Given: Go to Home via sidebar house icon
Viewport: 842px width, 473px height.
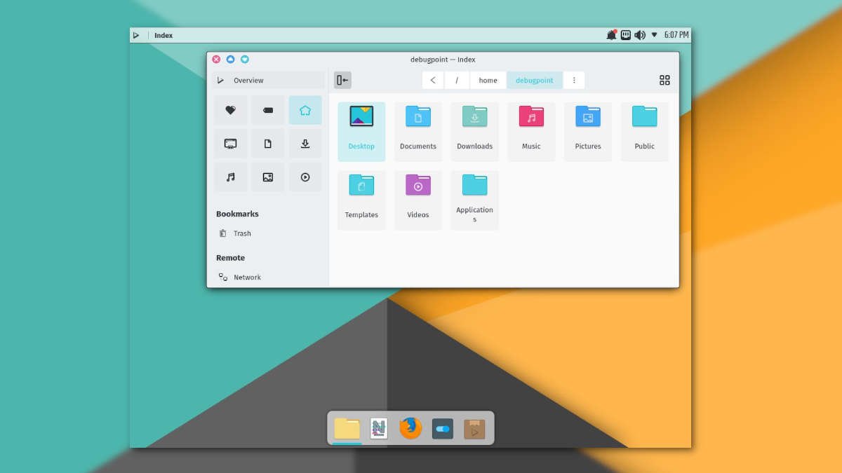Looking at the screenshot, I should 305,110.
